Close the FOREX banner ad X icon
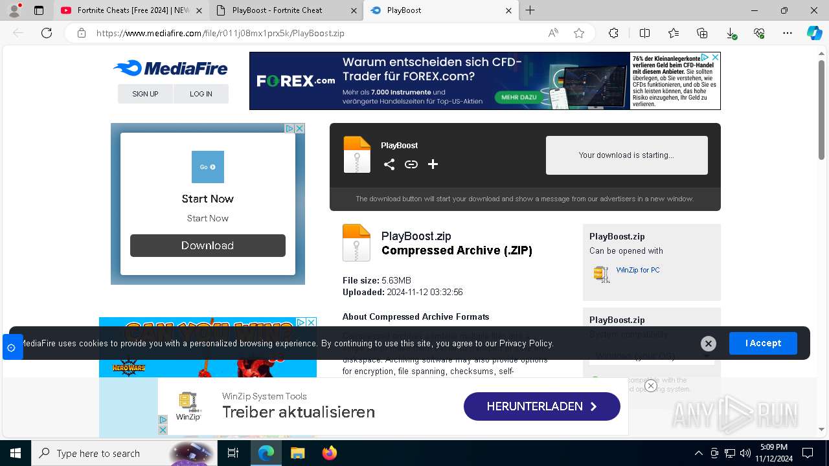The width and height of the screenshot is (829, 466). [715, 58]
